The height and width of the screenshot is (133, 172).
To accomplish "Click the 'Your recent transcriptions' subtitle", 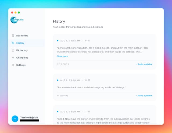I will (78, 27).
